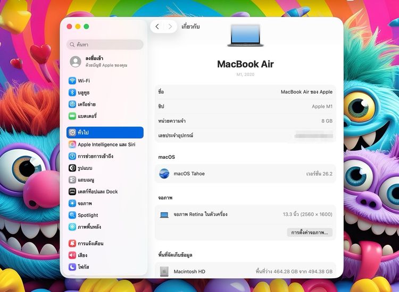Viewport: 399px width, 292px height.
Task: Sign in via ลงชื่อเข้า link
Action: coord(94,58)
